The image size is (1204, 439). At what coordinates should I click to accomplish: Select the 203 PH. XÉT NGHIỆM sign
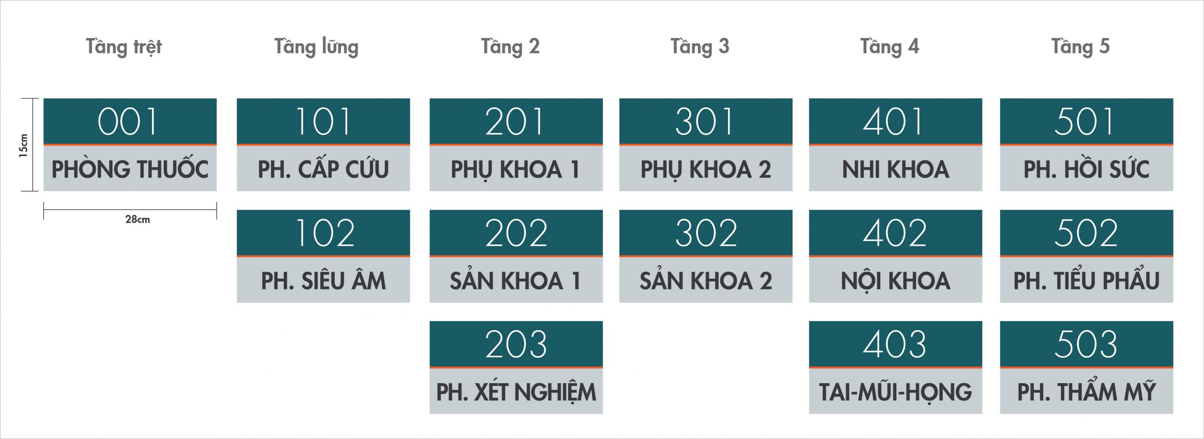point(516,368)
